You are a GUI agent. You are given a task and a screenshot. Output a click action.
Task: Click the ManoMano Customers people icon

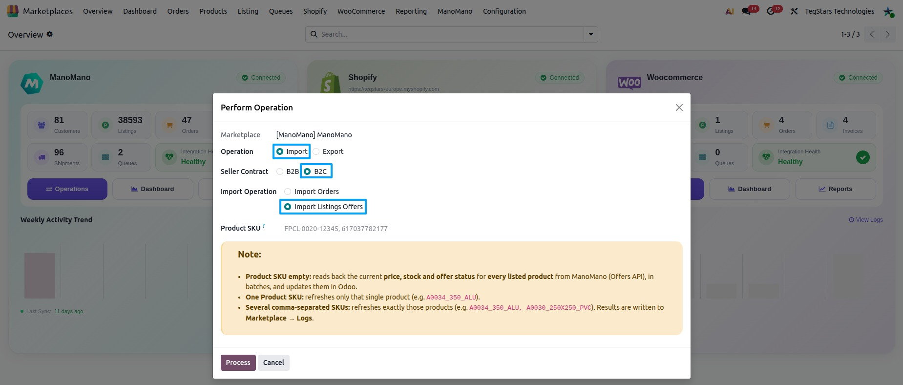pyautogui.click(x=42, y=125)
